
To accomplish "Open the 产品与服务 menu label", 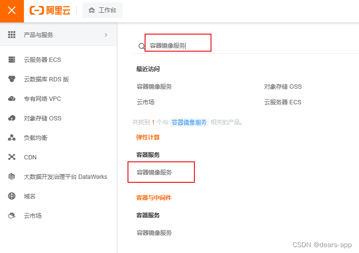I will [39, 35].
